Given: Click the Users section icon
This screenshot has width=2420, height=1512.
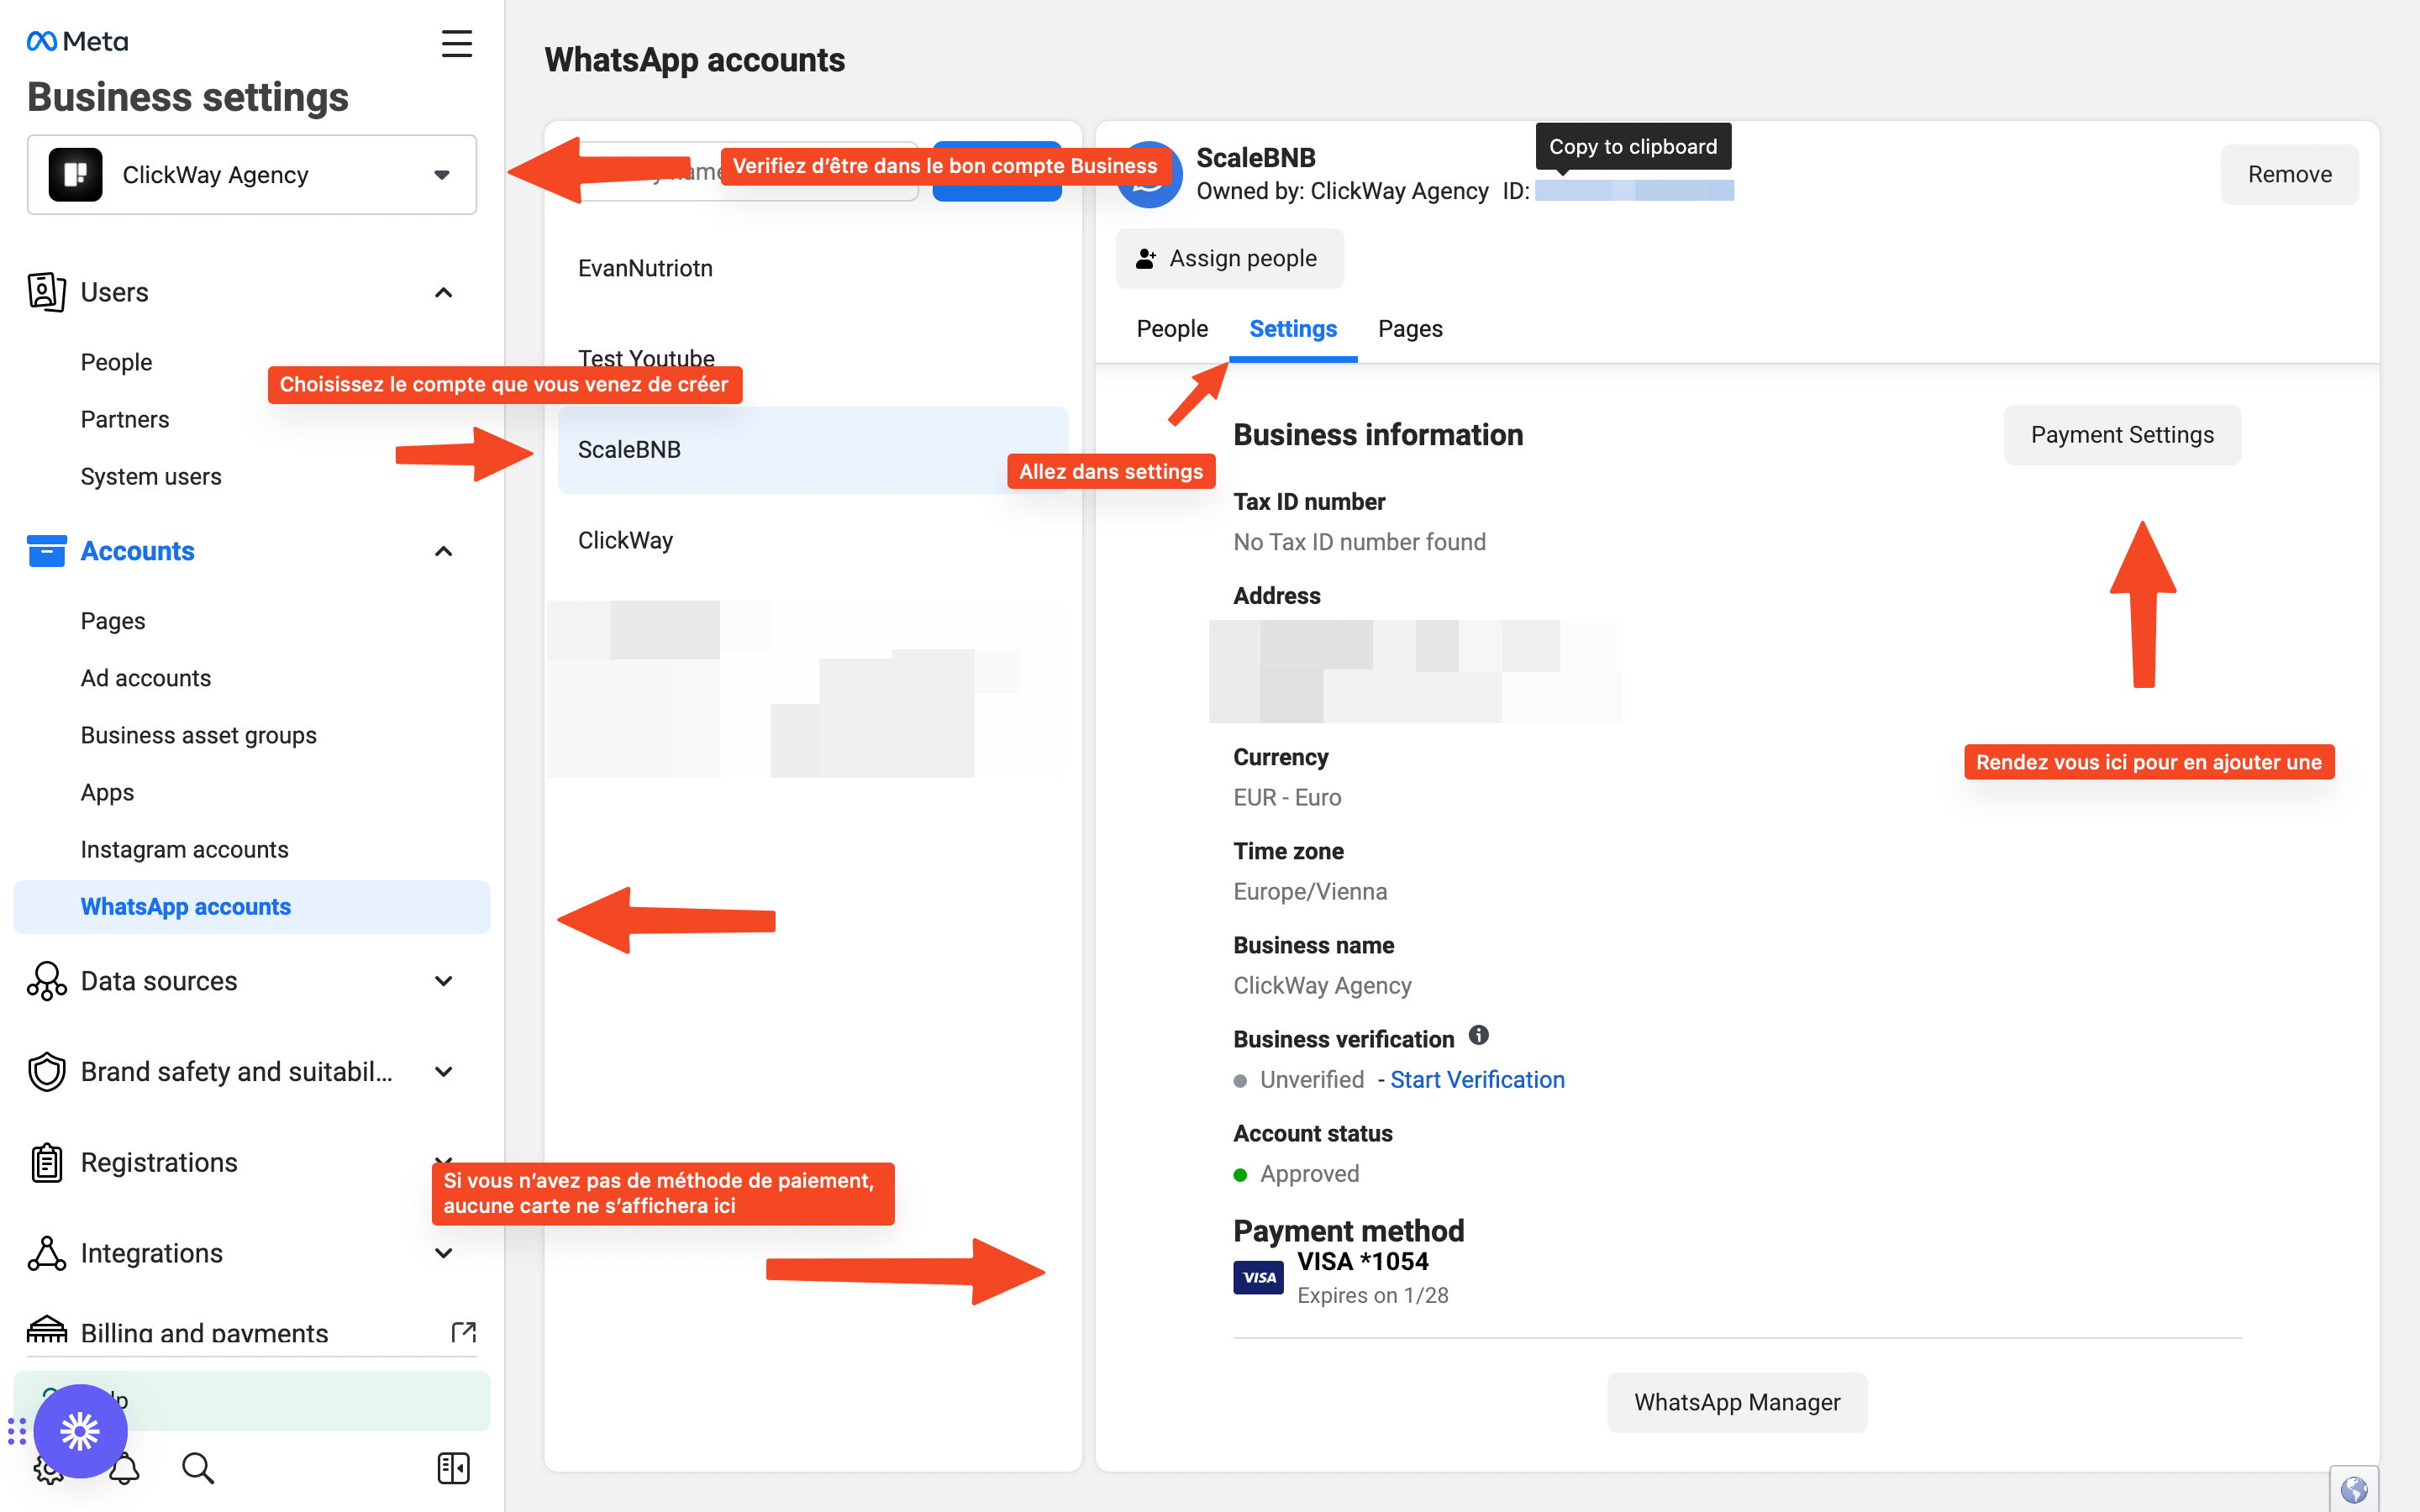Looking at the screenshot, I should coord(46,292).
